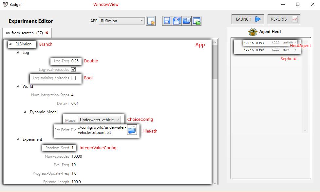This screenshot has height=192, width=320.
Task: Click the Episode-Length value 100.0
Action: point(76,182)
